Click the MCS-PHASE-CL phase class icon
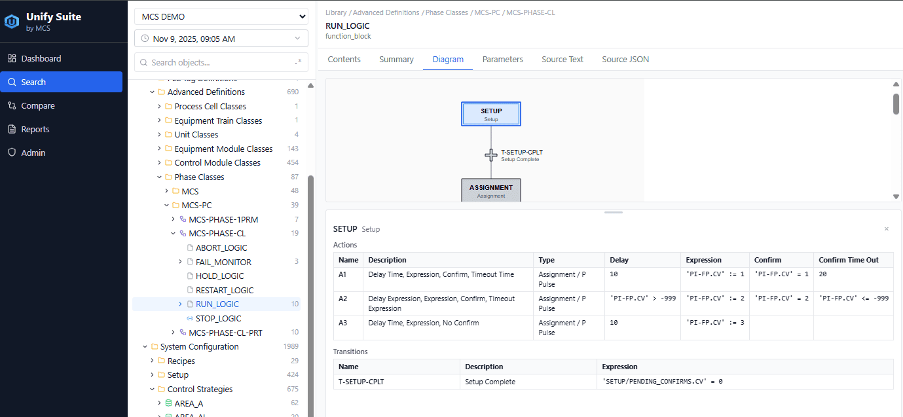 coord(183,234)
